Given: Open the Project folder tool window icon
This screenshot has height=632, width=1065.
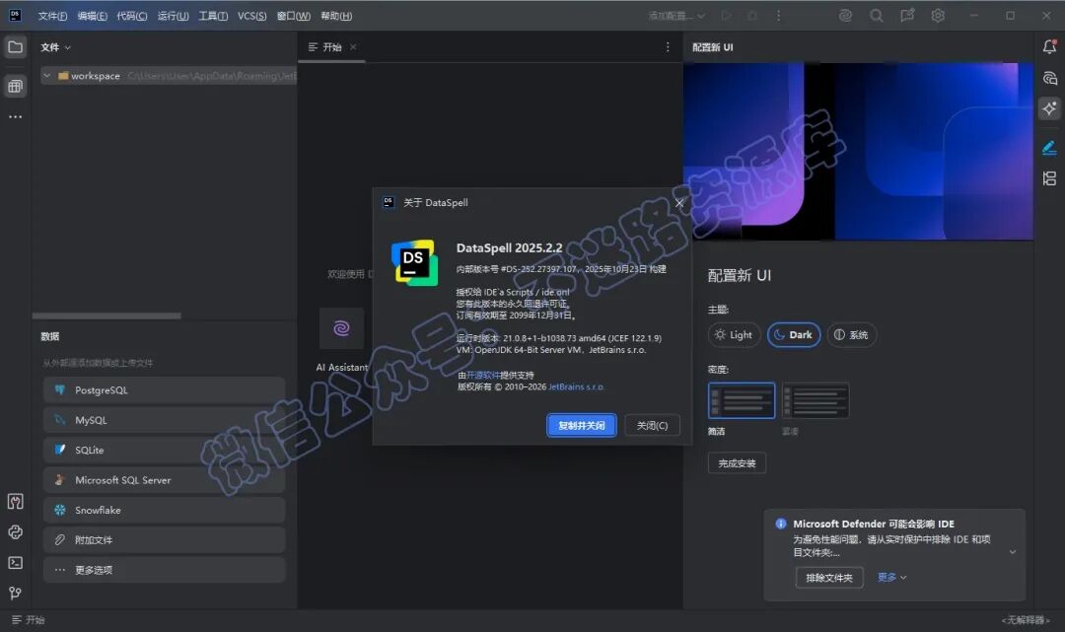Looking at the screenshot, I should [x=15, y=47].
